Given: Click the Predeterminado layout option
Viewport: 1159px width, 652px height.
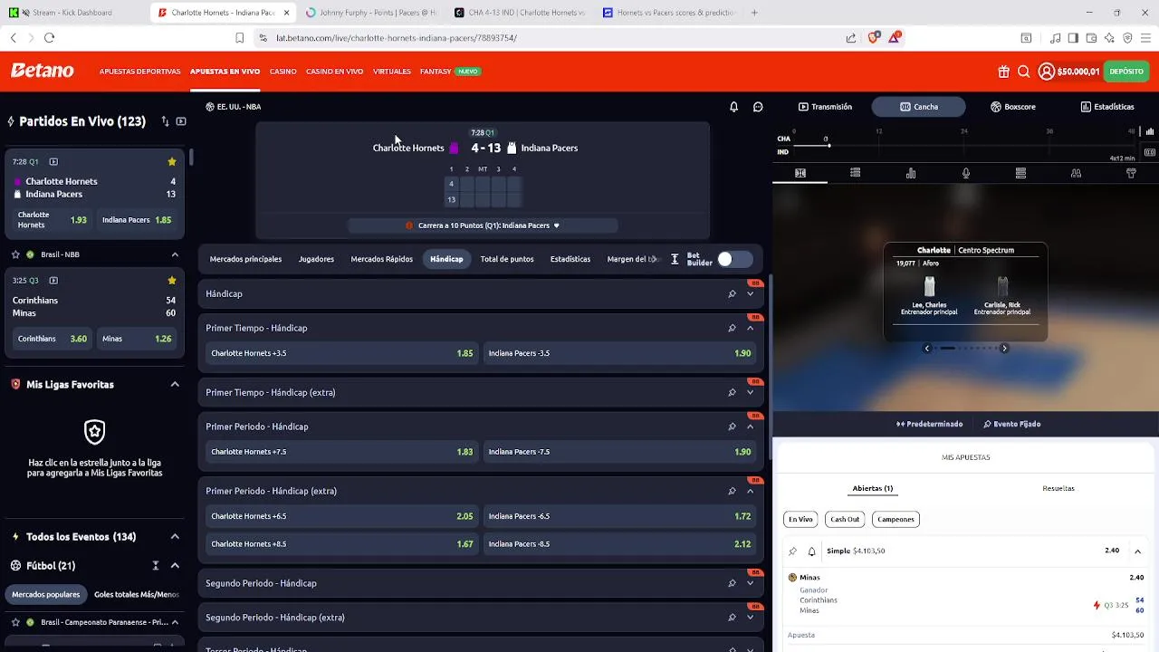Looking at the screenshot, I should 930,424.
